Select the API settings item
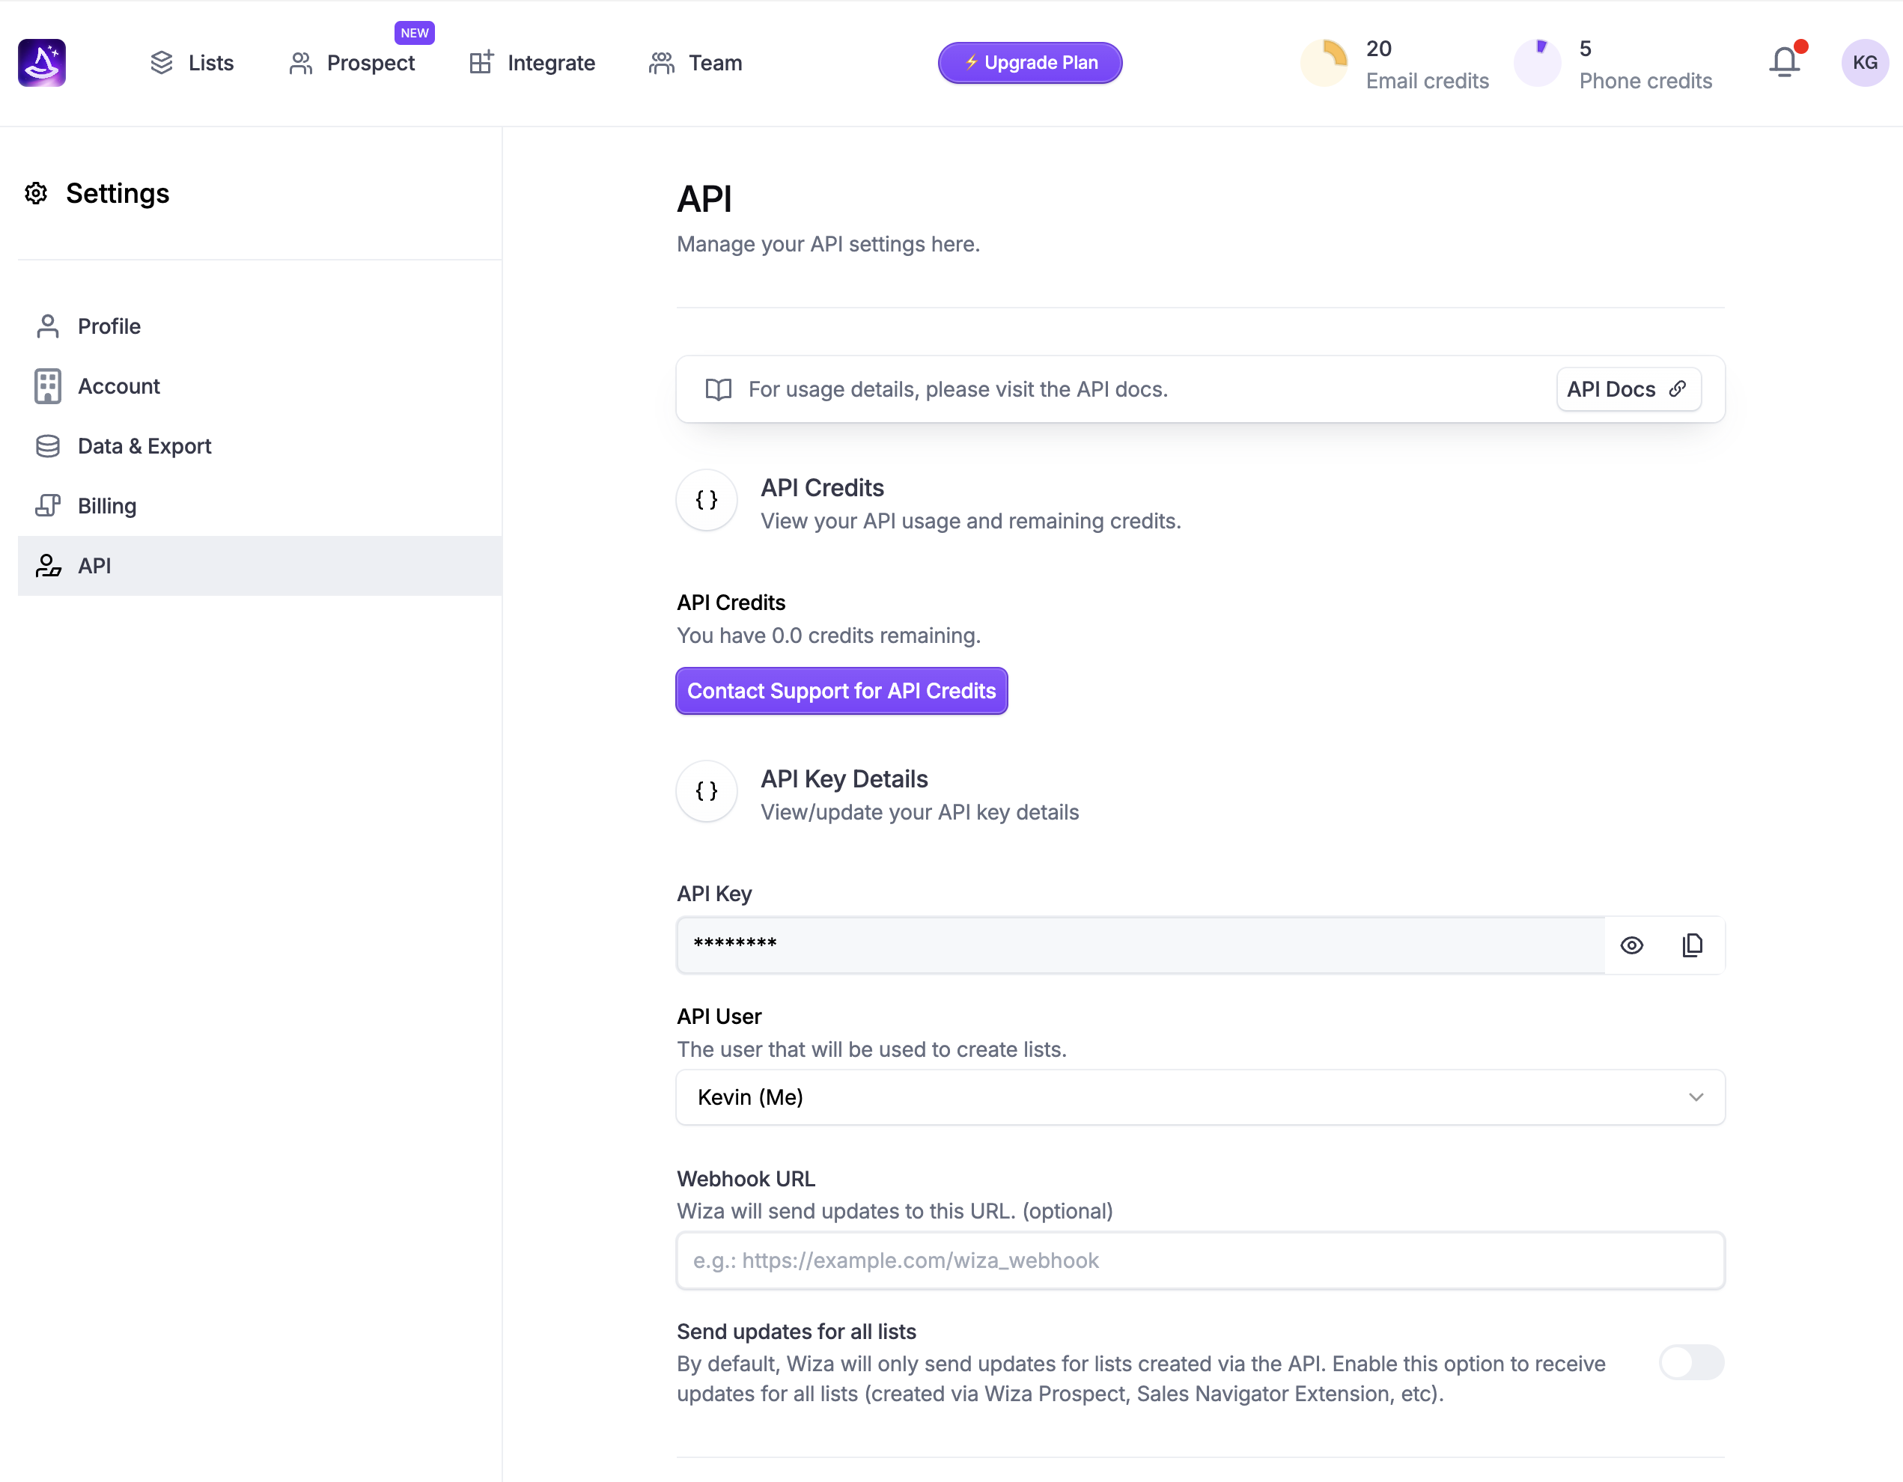This screenshot has width=1903, height=1482. tap(260, 565)
